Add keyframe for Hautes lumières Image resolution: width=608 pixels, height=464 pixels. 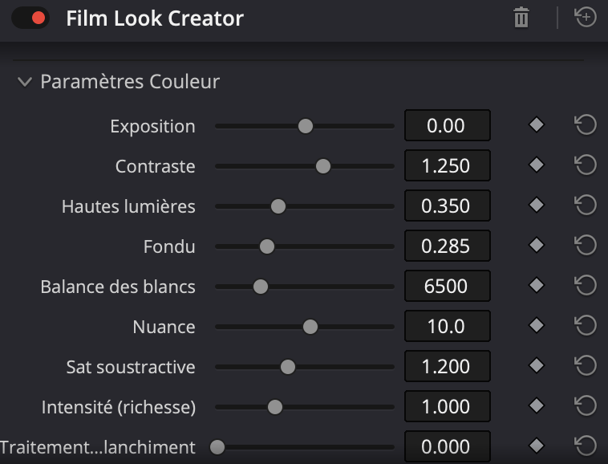(x=537, y=206)
